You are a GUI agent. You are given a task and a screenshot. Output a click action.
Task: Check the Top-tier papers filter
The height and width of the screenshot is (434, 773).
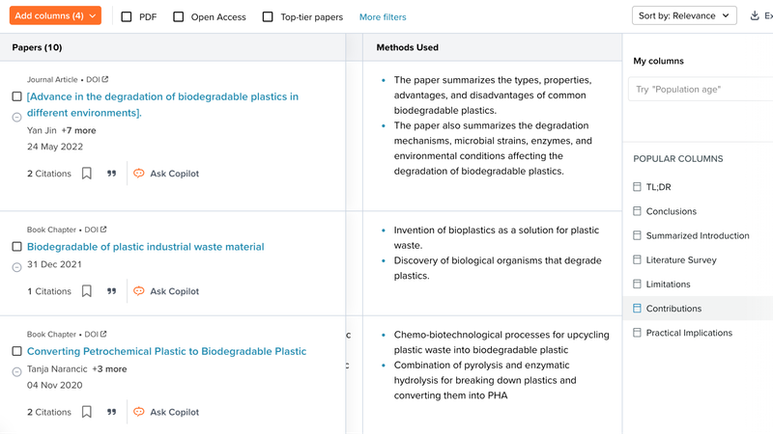click(x=268, y=17)
